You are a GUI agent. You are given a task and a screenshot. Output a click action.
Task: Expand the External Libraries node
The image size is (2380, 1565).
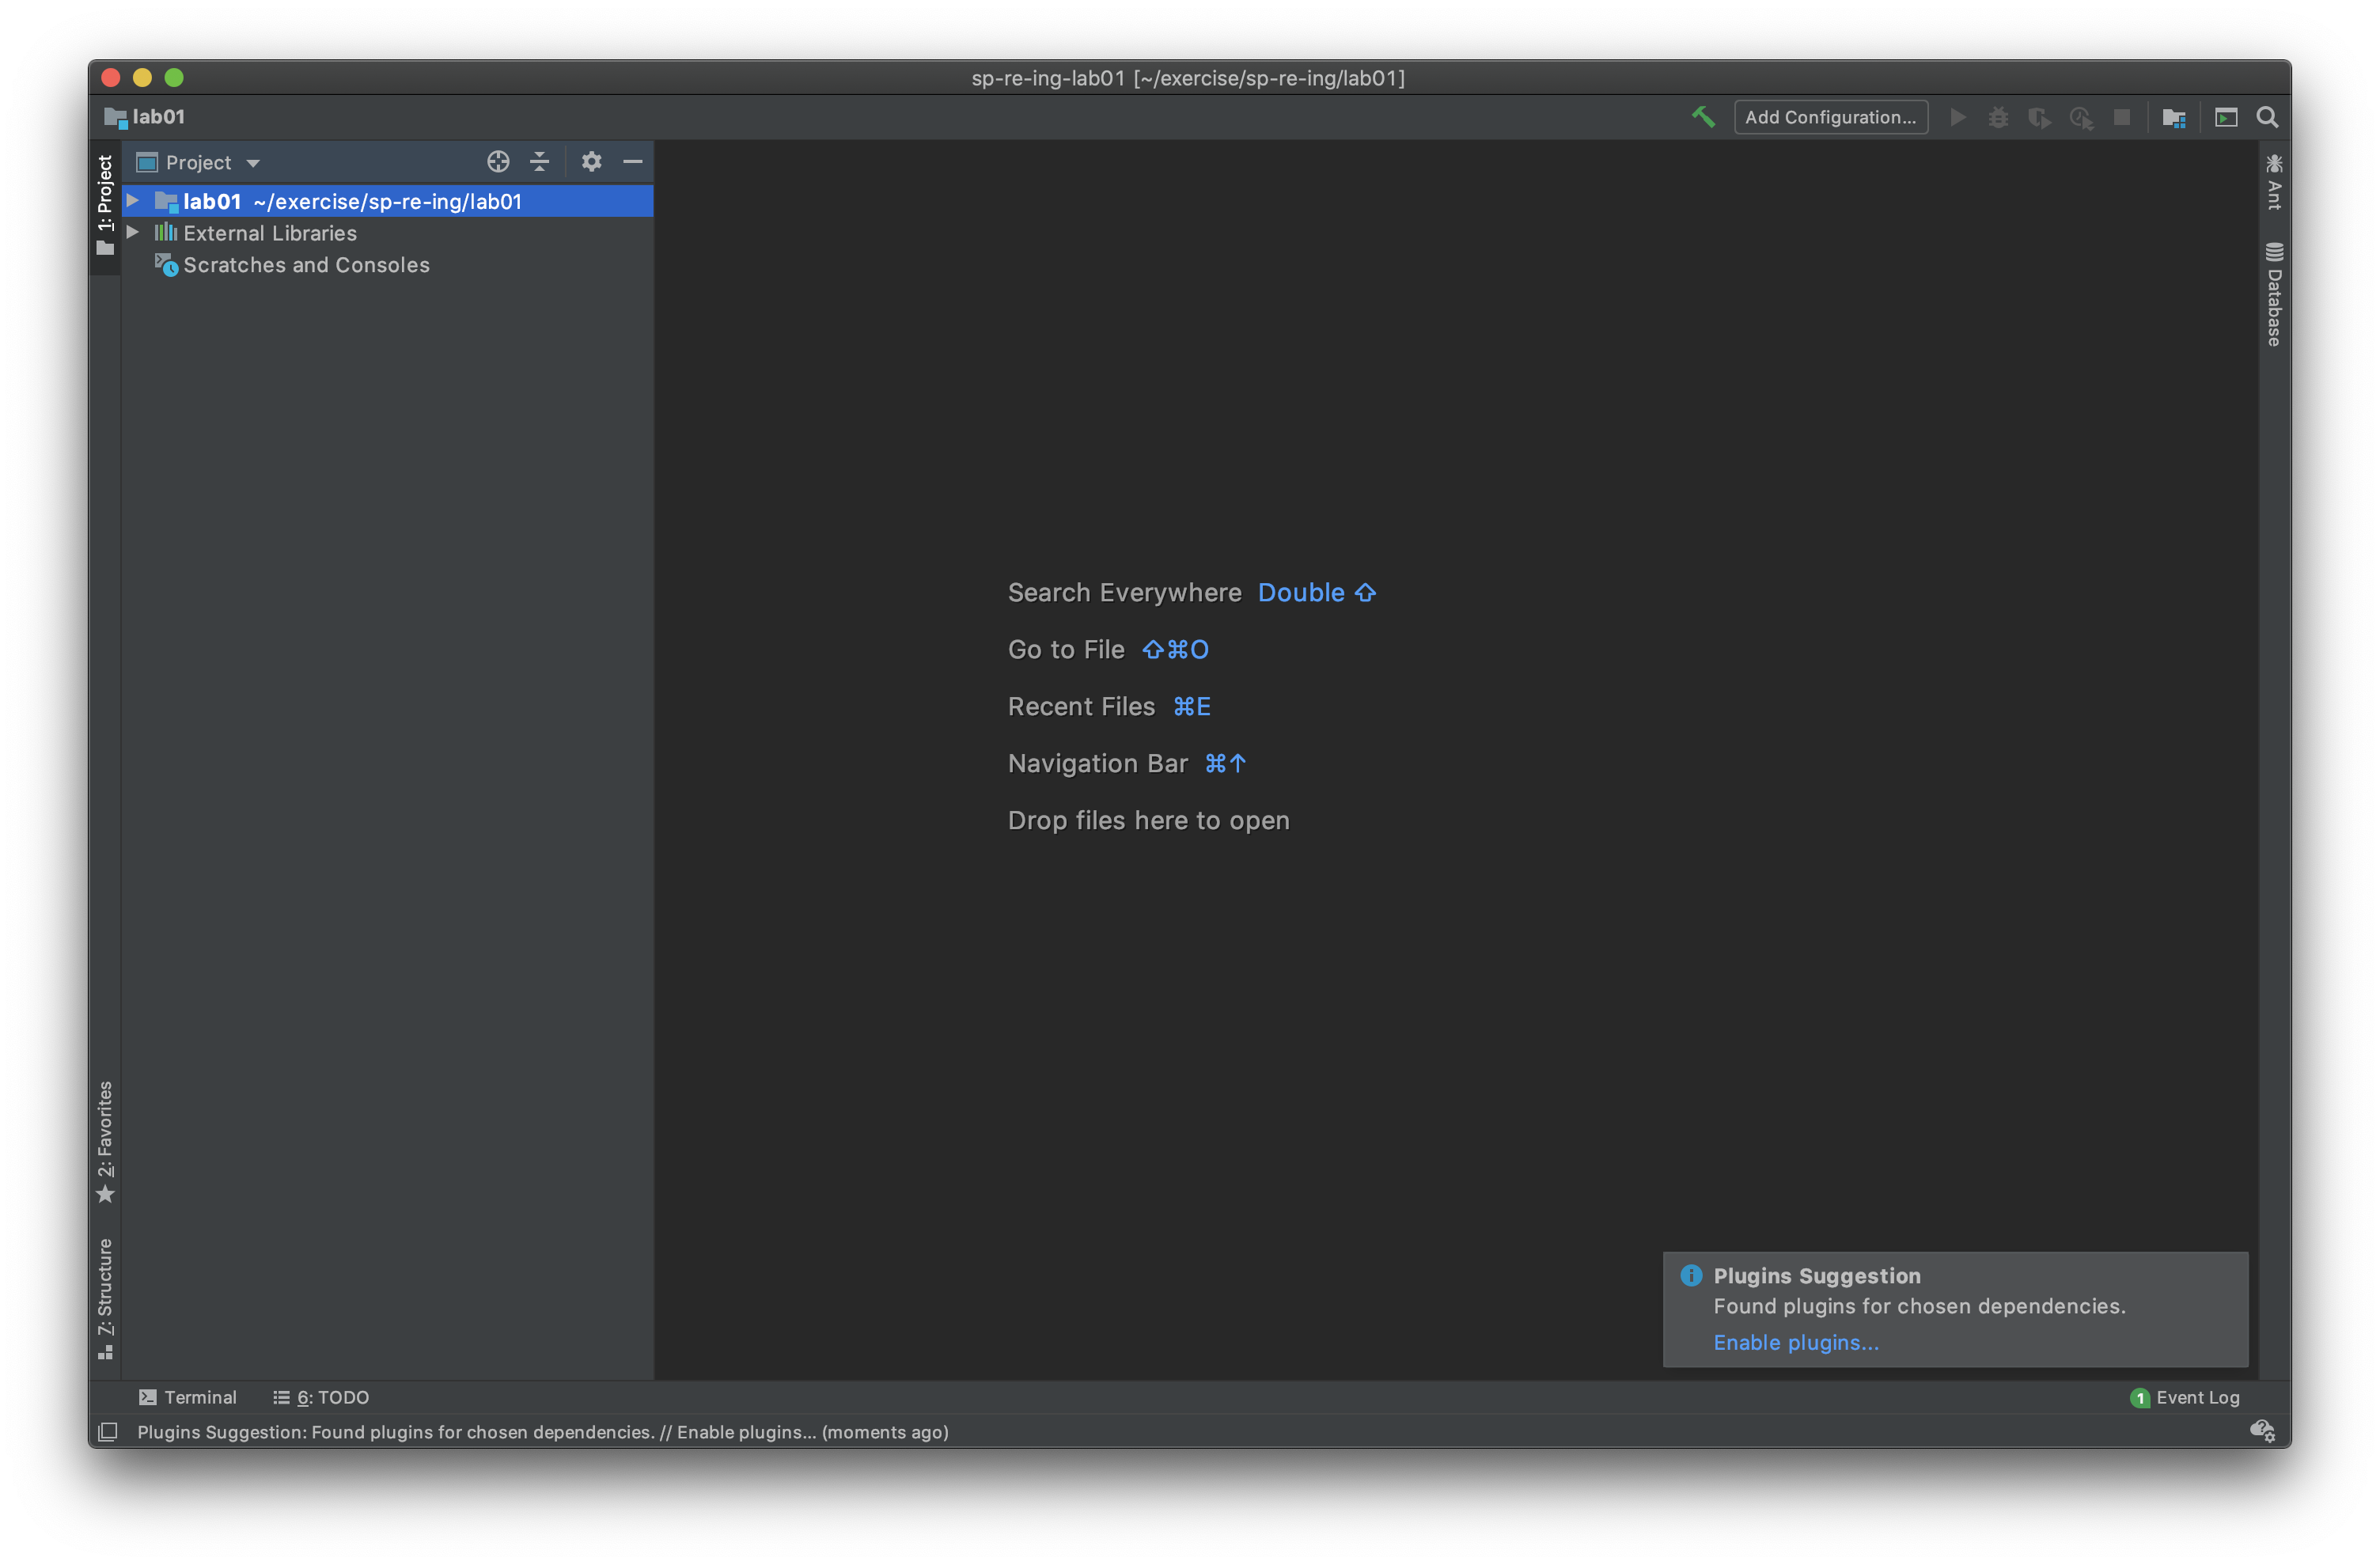point(133,233)
